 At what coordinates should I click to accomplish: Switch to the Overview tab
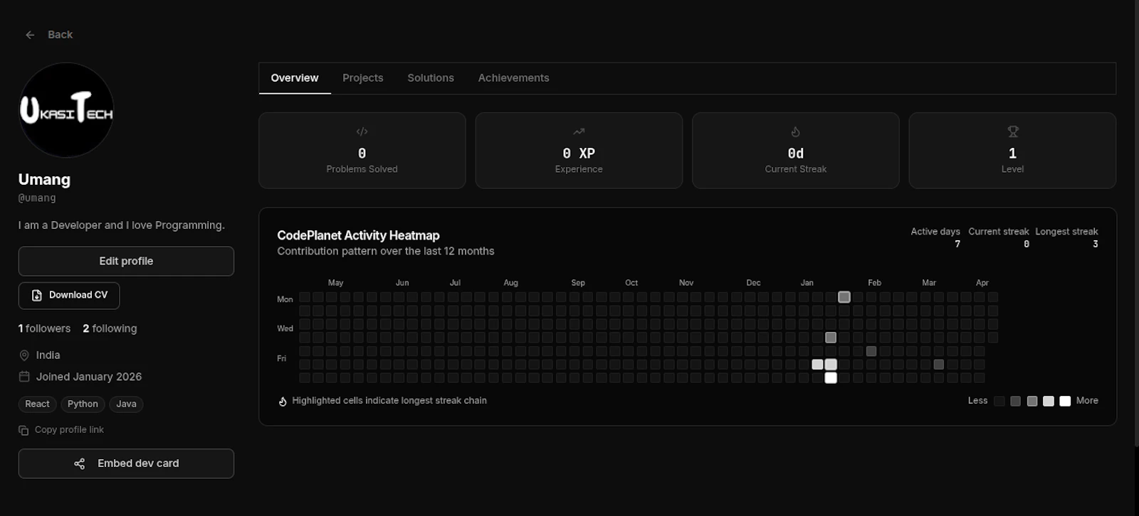pos(295,78)
